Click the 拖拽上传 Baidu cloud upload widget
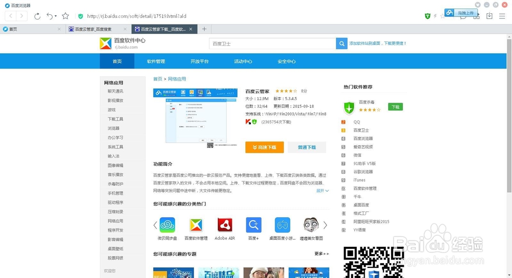 click(461, 13)
